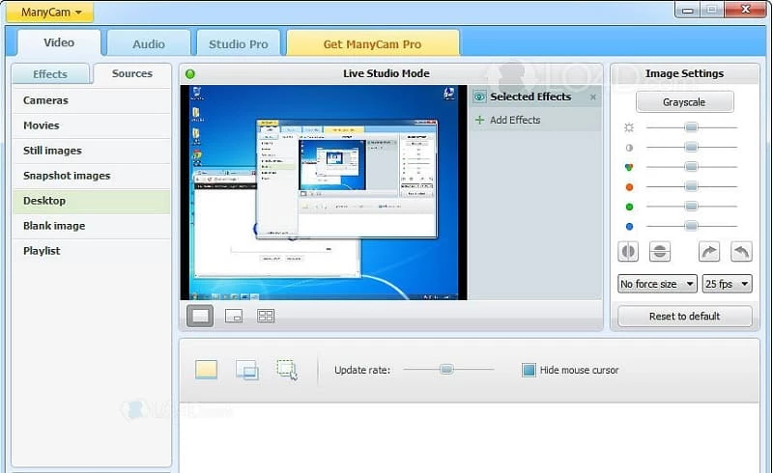Pick the custom area selection capture icon

287,369
